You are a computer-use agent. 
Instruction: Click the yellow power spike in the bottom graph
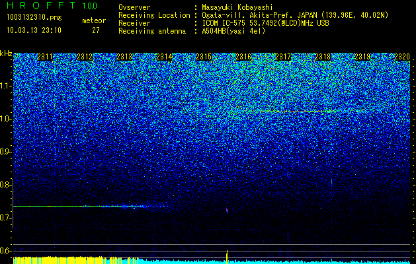[x=227, y=256]
